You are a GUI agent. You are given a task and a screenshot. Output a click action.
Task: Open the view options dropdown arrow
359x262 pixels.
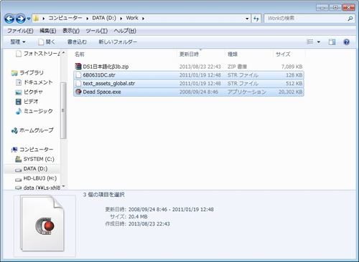point(319,42)
